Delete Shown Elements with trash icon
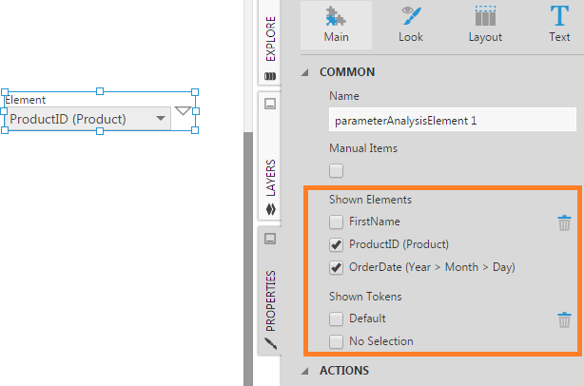This screenshot has width=584, height=386. coord(564,222)
